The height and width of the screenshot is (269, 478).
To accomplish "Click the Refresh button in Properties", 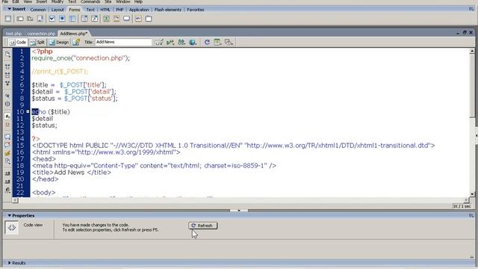I will tap(202, 226).
